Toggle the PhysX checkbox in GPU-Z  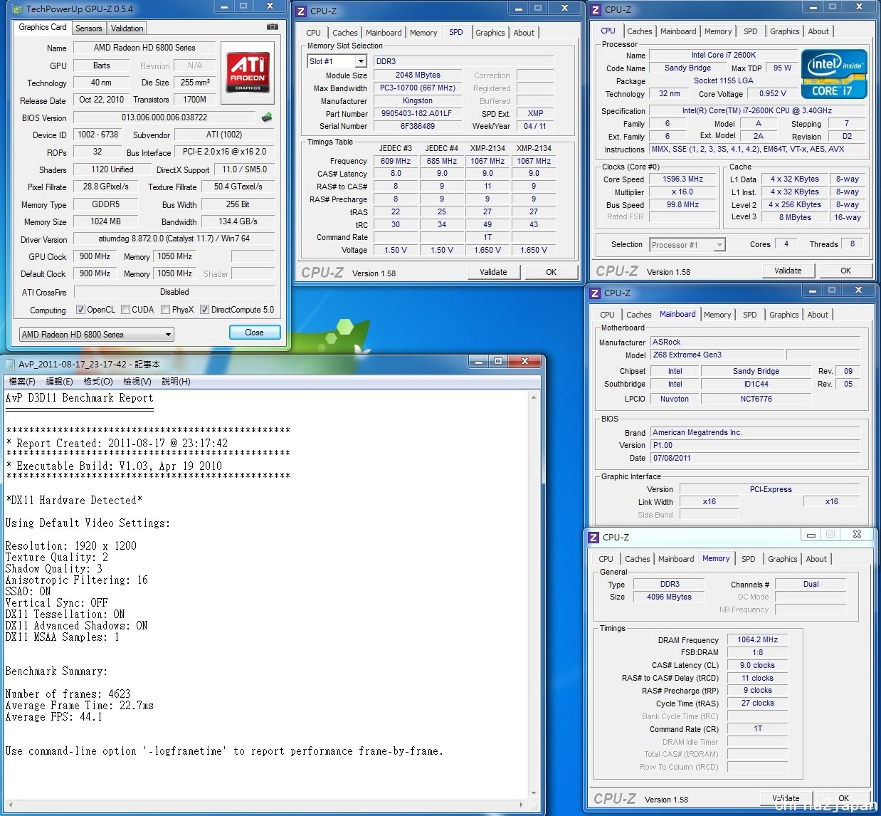click(166, 310)
